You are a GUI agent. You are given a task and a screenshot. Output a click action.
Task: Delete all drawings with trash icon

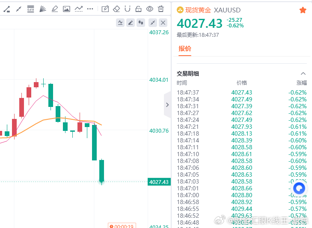point(161,9)
